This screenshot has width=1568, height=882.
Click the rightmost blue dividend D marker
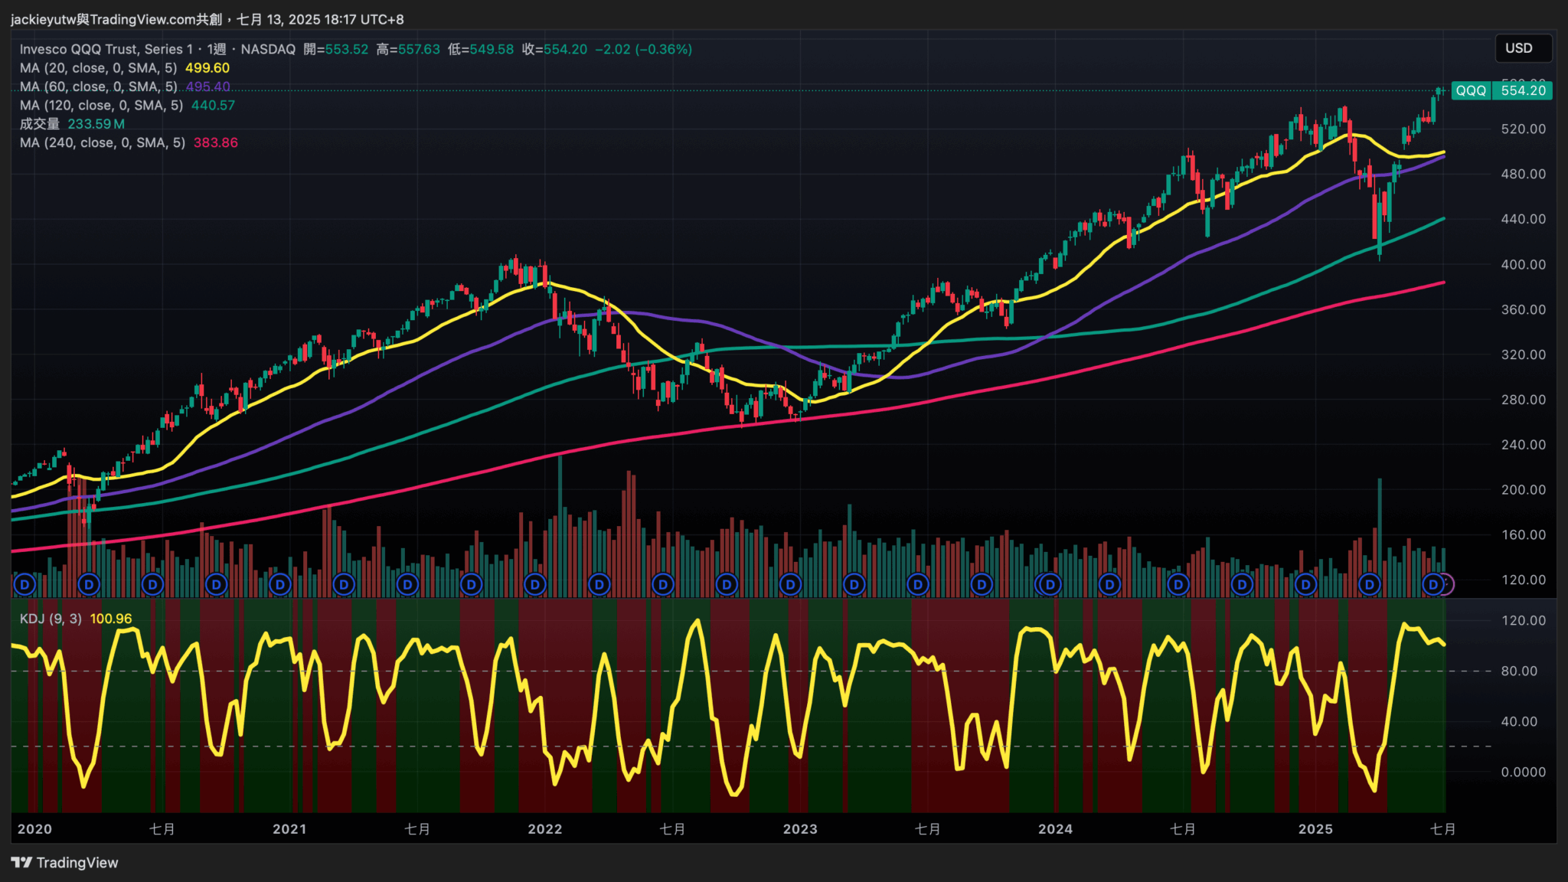pos(1433,585)
